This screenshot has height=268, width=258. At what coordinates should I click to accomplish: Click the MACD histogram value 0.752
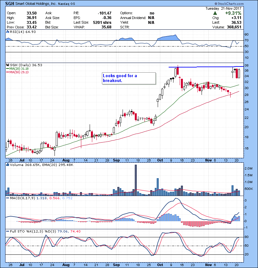(67, 198)
